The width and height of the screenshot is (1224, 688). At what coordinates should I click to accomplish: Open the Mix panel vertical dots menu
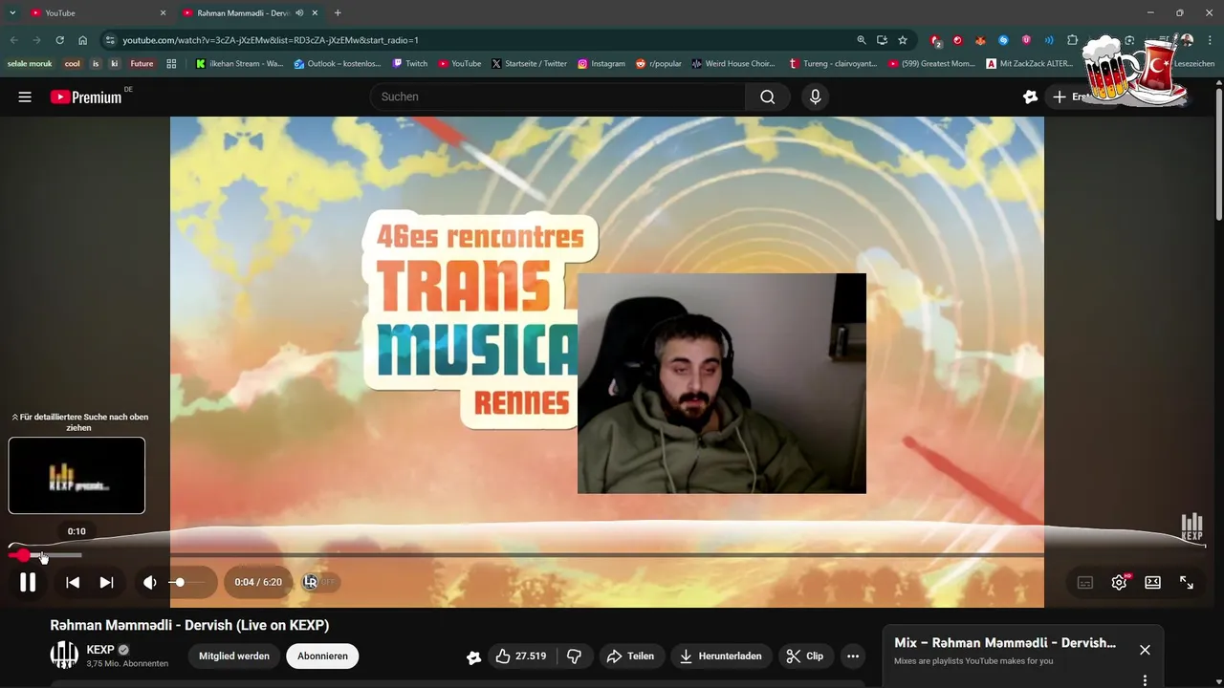click(x=1145, y=679)
